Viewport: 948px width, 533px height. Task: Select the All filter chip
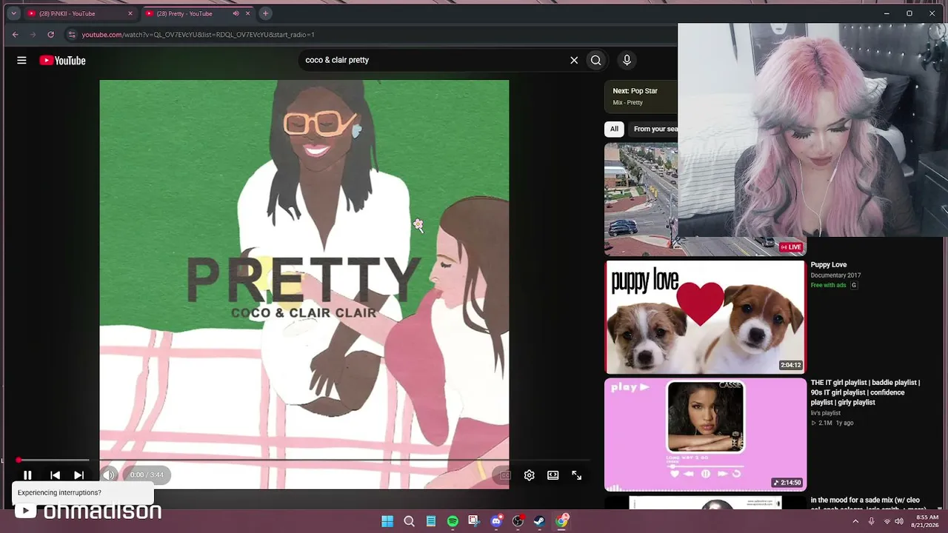614,129
